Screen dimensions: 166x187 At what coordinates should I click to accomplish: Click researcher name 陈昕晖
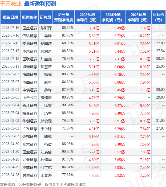click(x=46, y=28)
